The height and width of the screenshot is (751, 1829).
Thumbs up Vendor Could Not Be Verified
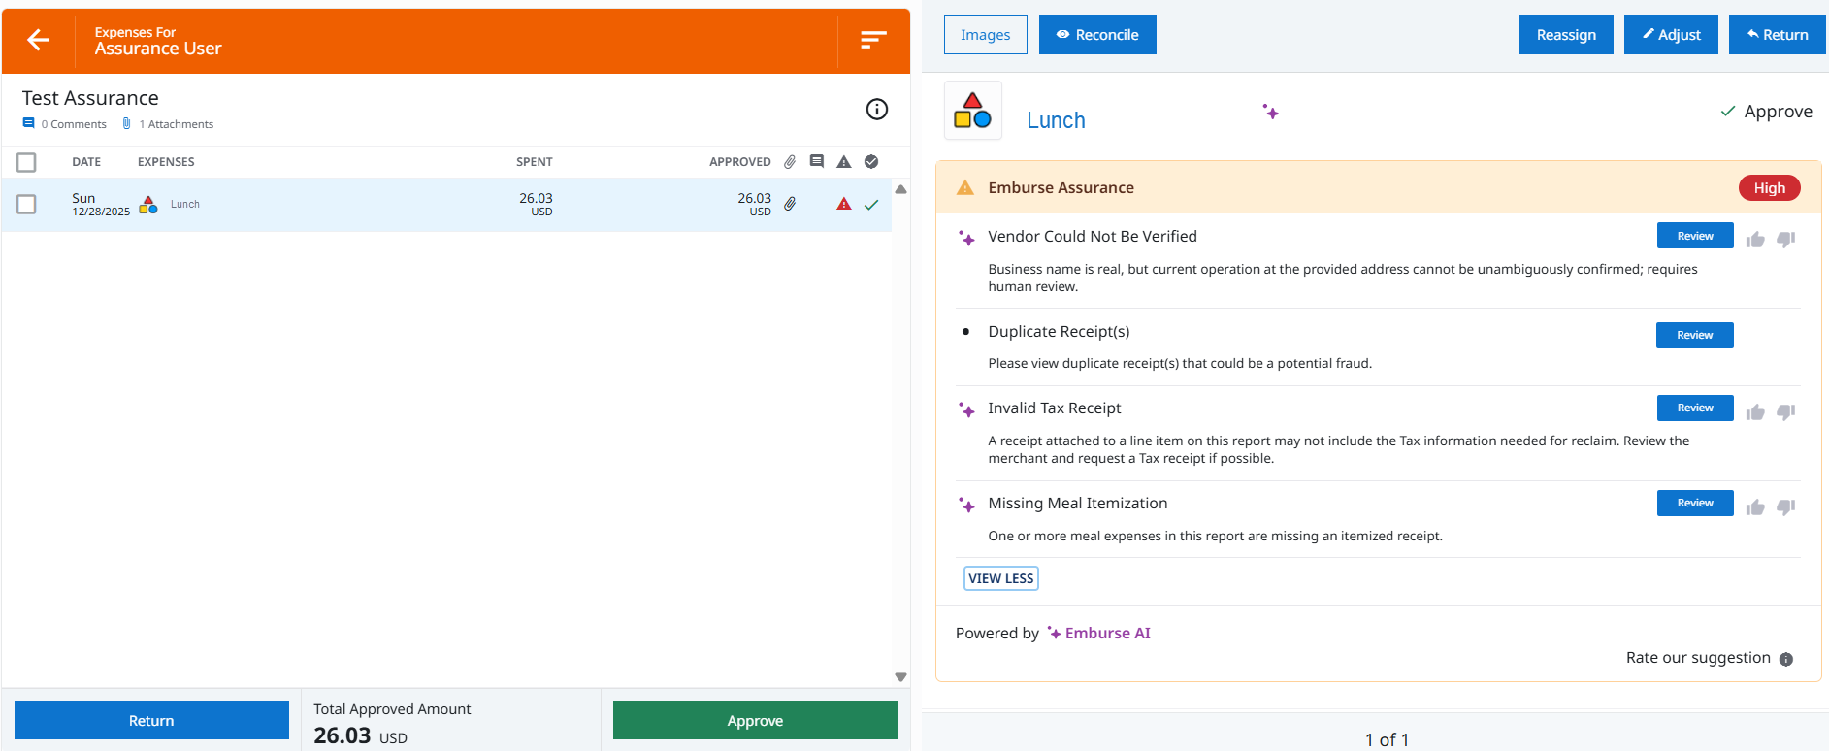1755,240
